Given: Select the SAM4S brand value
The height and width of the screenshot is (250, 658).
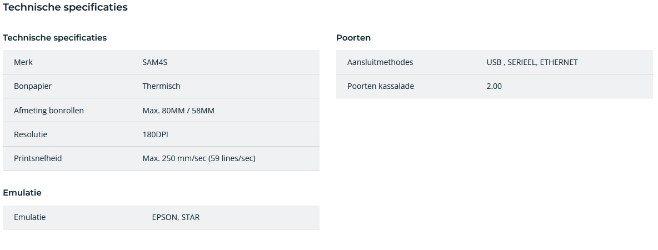Looking at the screenshot, I should (155, 62).
